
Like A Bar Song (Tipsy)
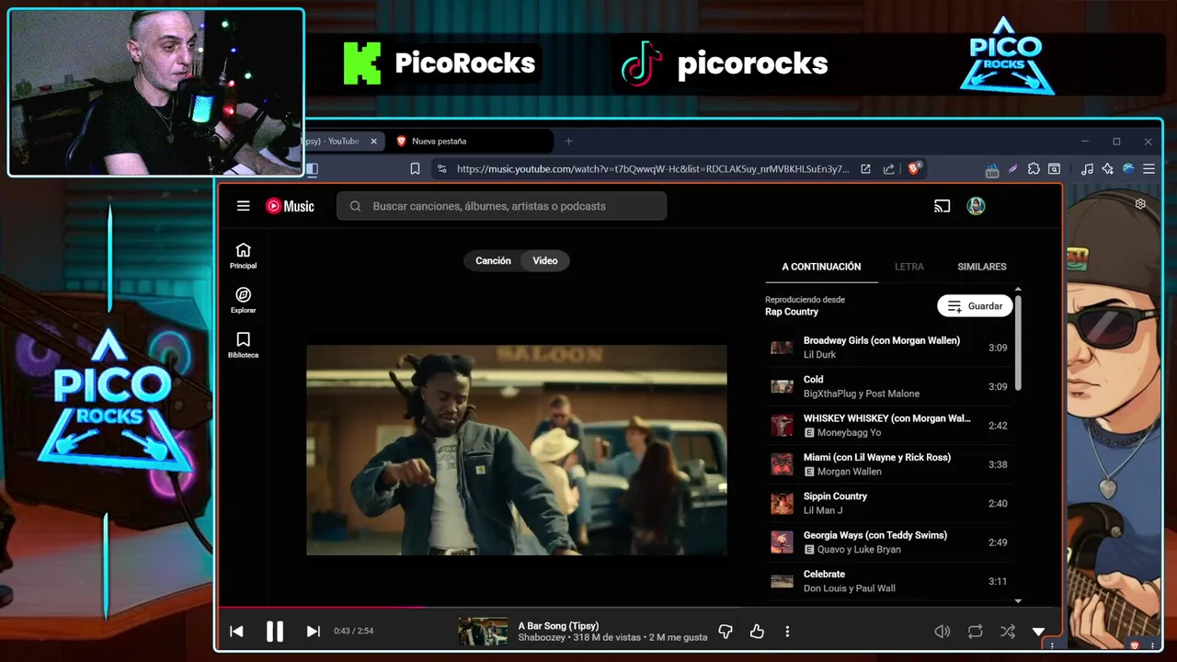pos(757,631)
